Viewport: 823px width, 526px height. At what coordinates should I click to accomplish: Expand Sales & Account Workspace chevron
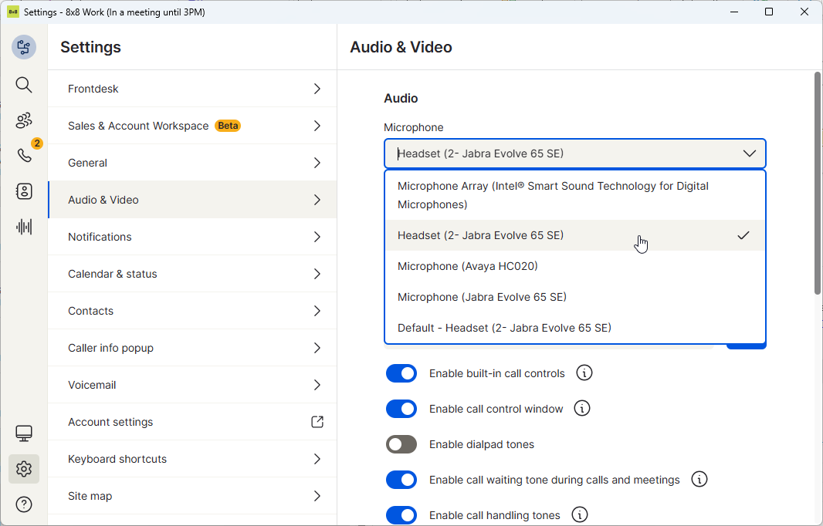(x=317, y=126)
